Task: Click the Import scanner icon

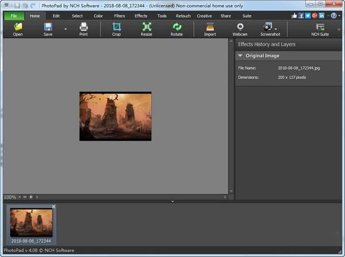Action: [210, 27]
